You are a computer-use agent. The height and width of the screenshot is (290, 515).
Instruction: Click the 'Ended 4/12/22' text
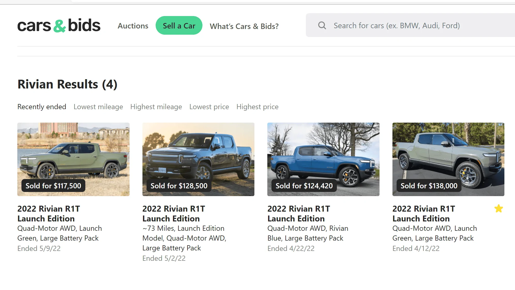click(x=416, y=248)
